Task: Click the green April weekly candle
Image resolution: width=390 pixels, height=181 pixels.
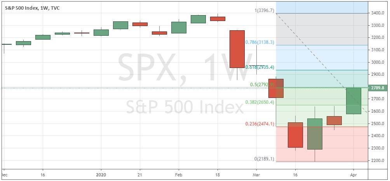Action: (x=353, y=101)
